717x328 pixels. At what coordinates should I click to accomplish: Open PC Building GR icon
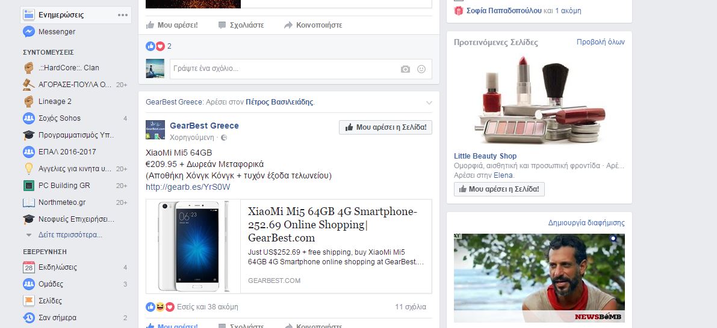(x=29, y=185)
